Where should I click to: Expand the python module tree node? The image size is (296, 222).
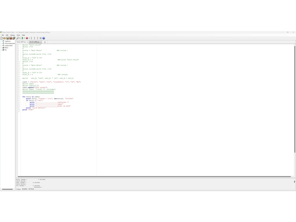(x=1, y=41)
